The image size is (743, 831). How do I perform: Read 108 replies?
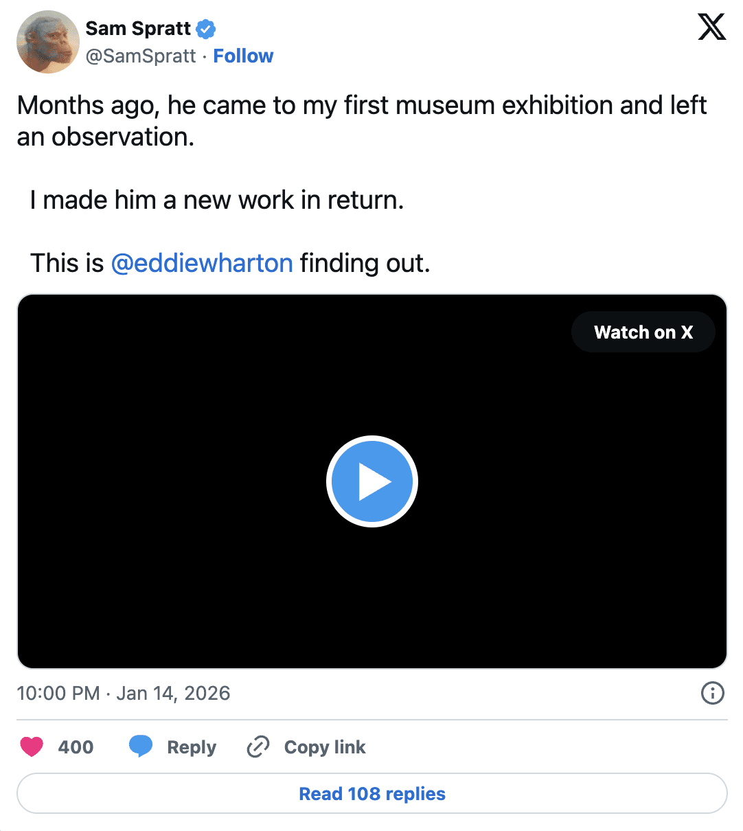click(x=371, y=794)
